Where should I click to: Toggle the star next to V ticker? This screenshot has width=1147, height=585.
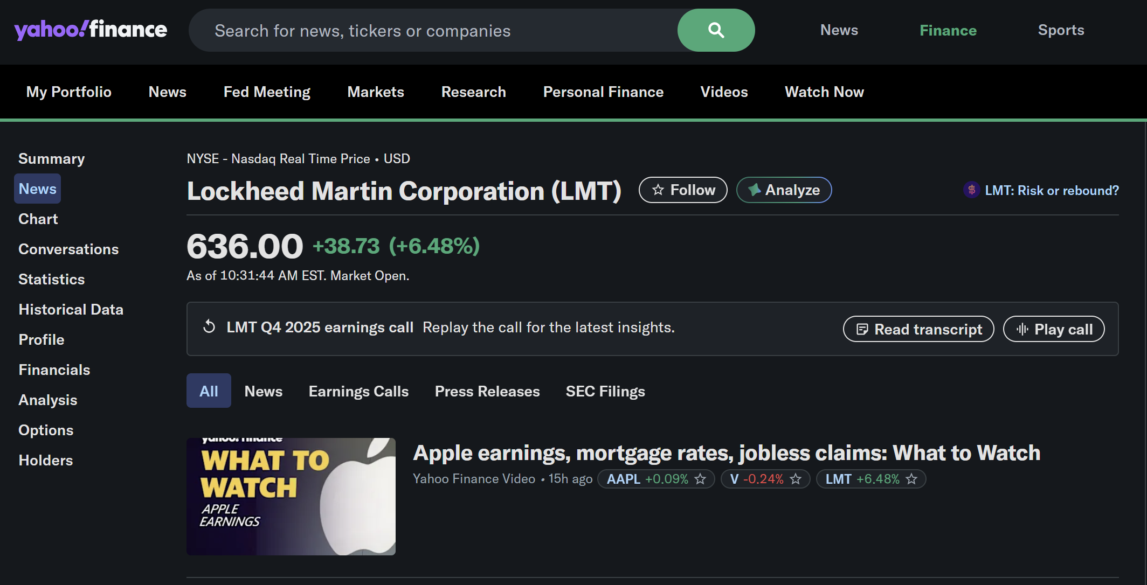coord(796,479)
